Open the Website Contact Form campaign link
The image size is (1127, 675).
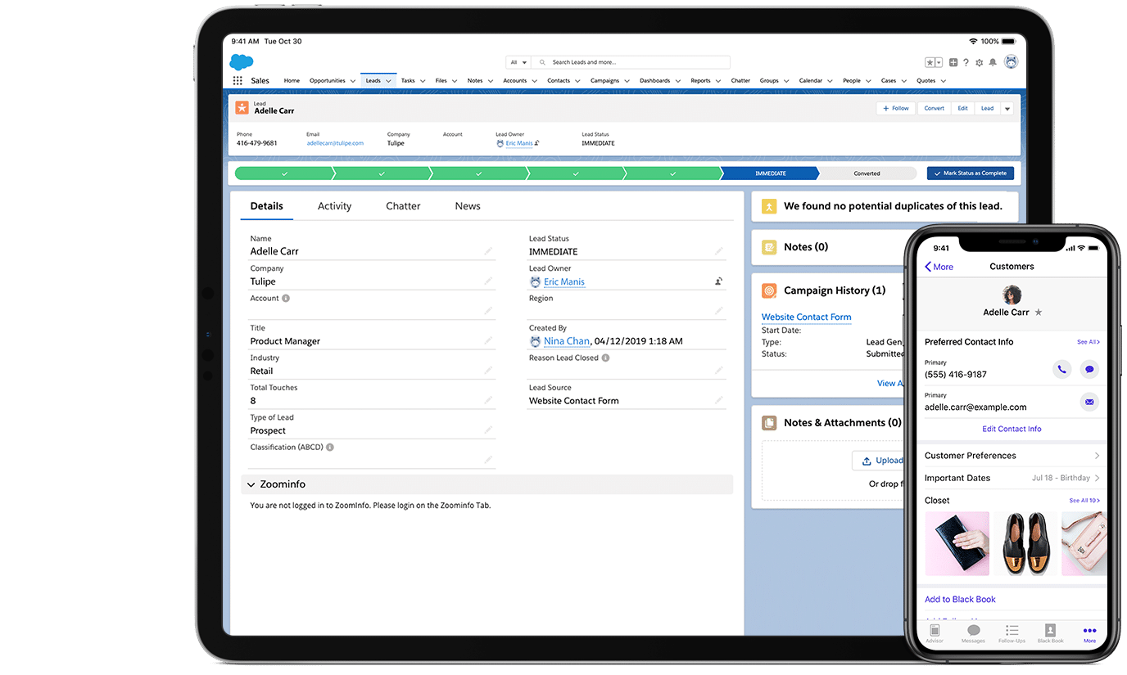click(806, 317)
